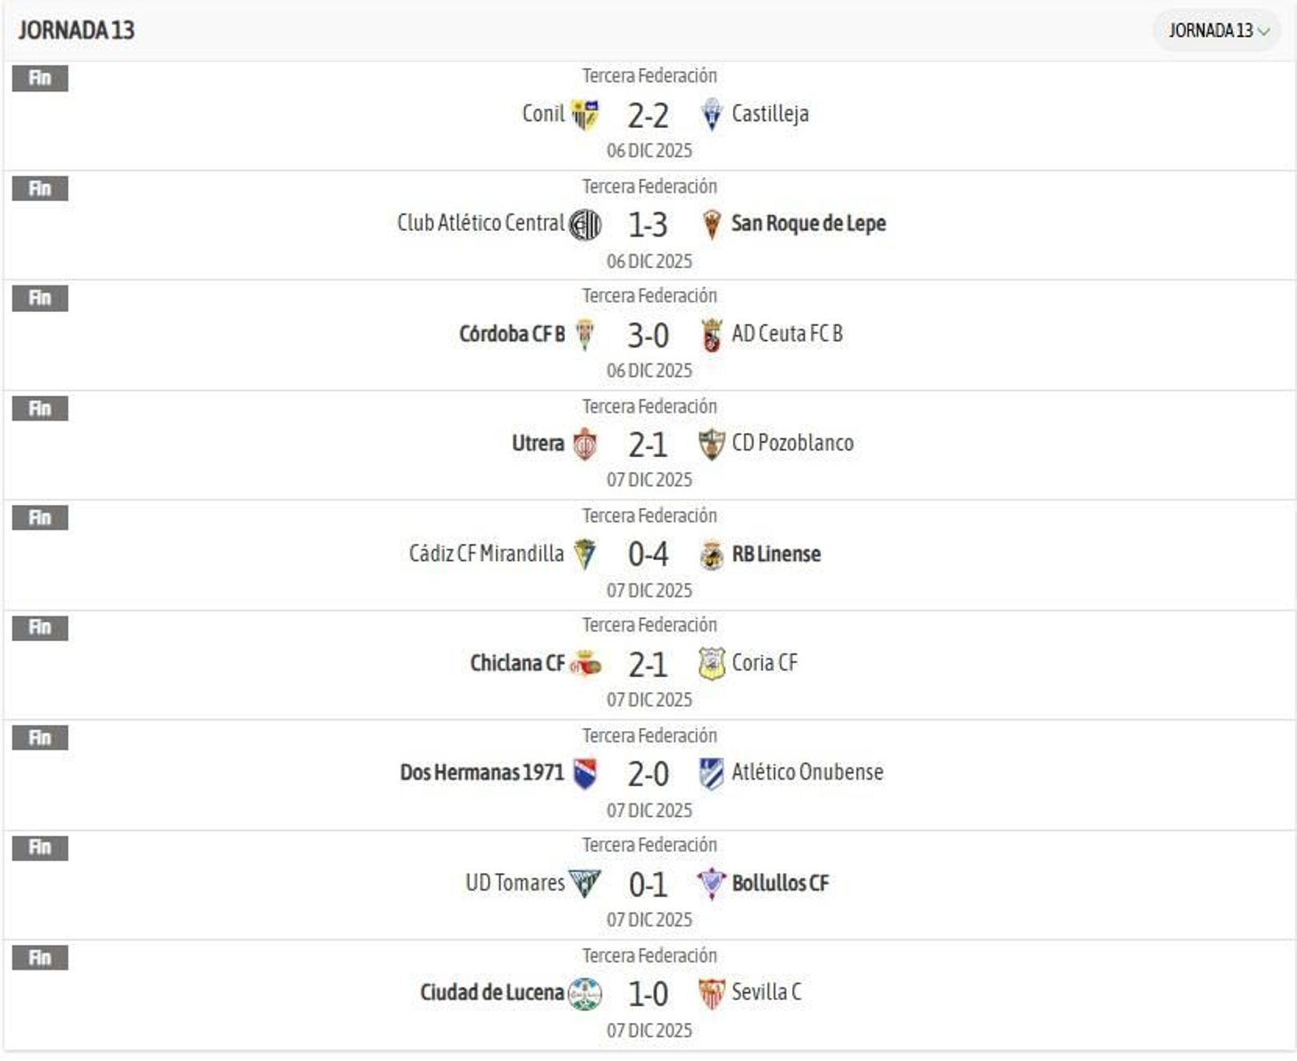
Task: Open the Sevilla C team badge
Action: click(712, 992)
